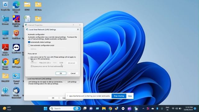This screenshot has width=199, height=112.
Task: Click the proxy Address field
Action: tap(45, 63)
